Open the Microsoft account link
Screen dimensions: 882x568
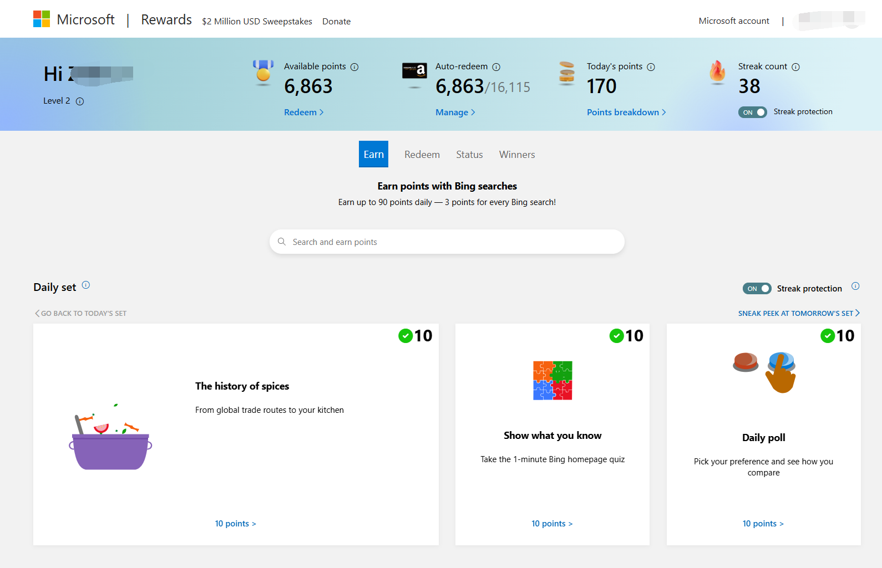(734, 21)
